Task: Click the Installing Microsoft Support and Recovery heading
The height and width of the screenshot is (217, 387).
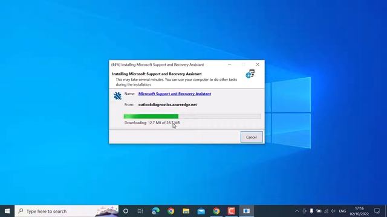Action: [x=157, y=74]
